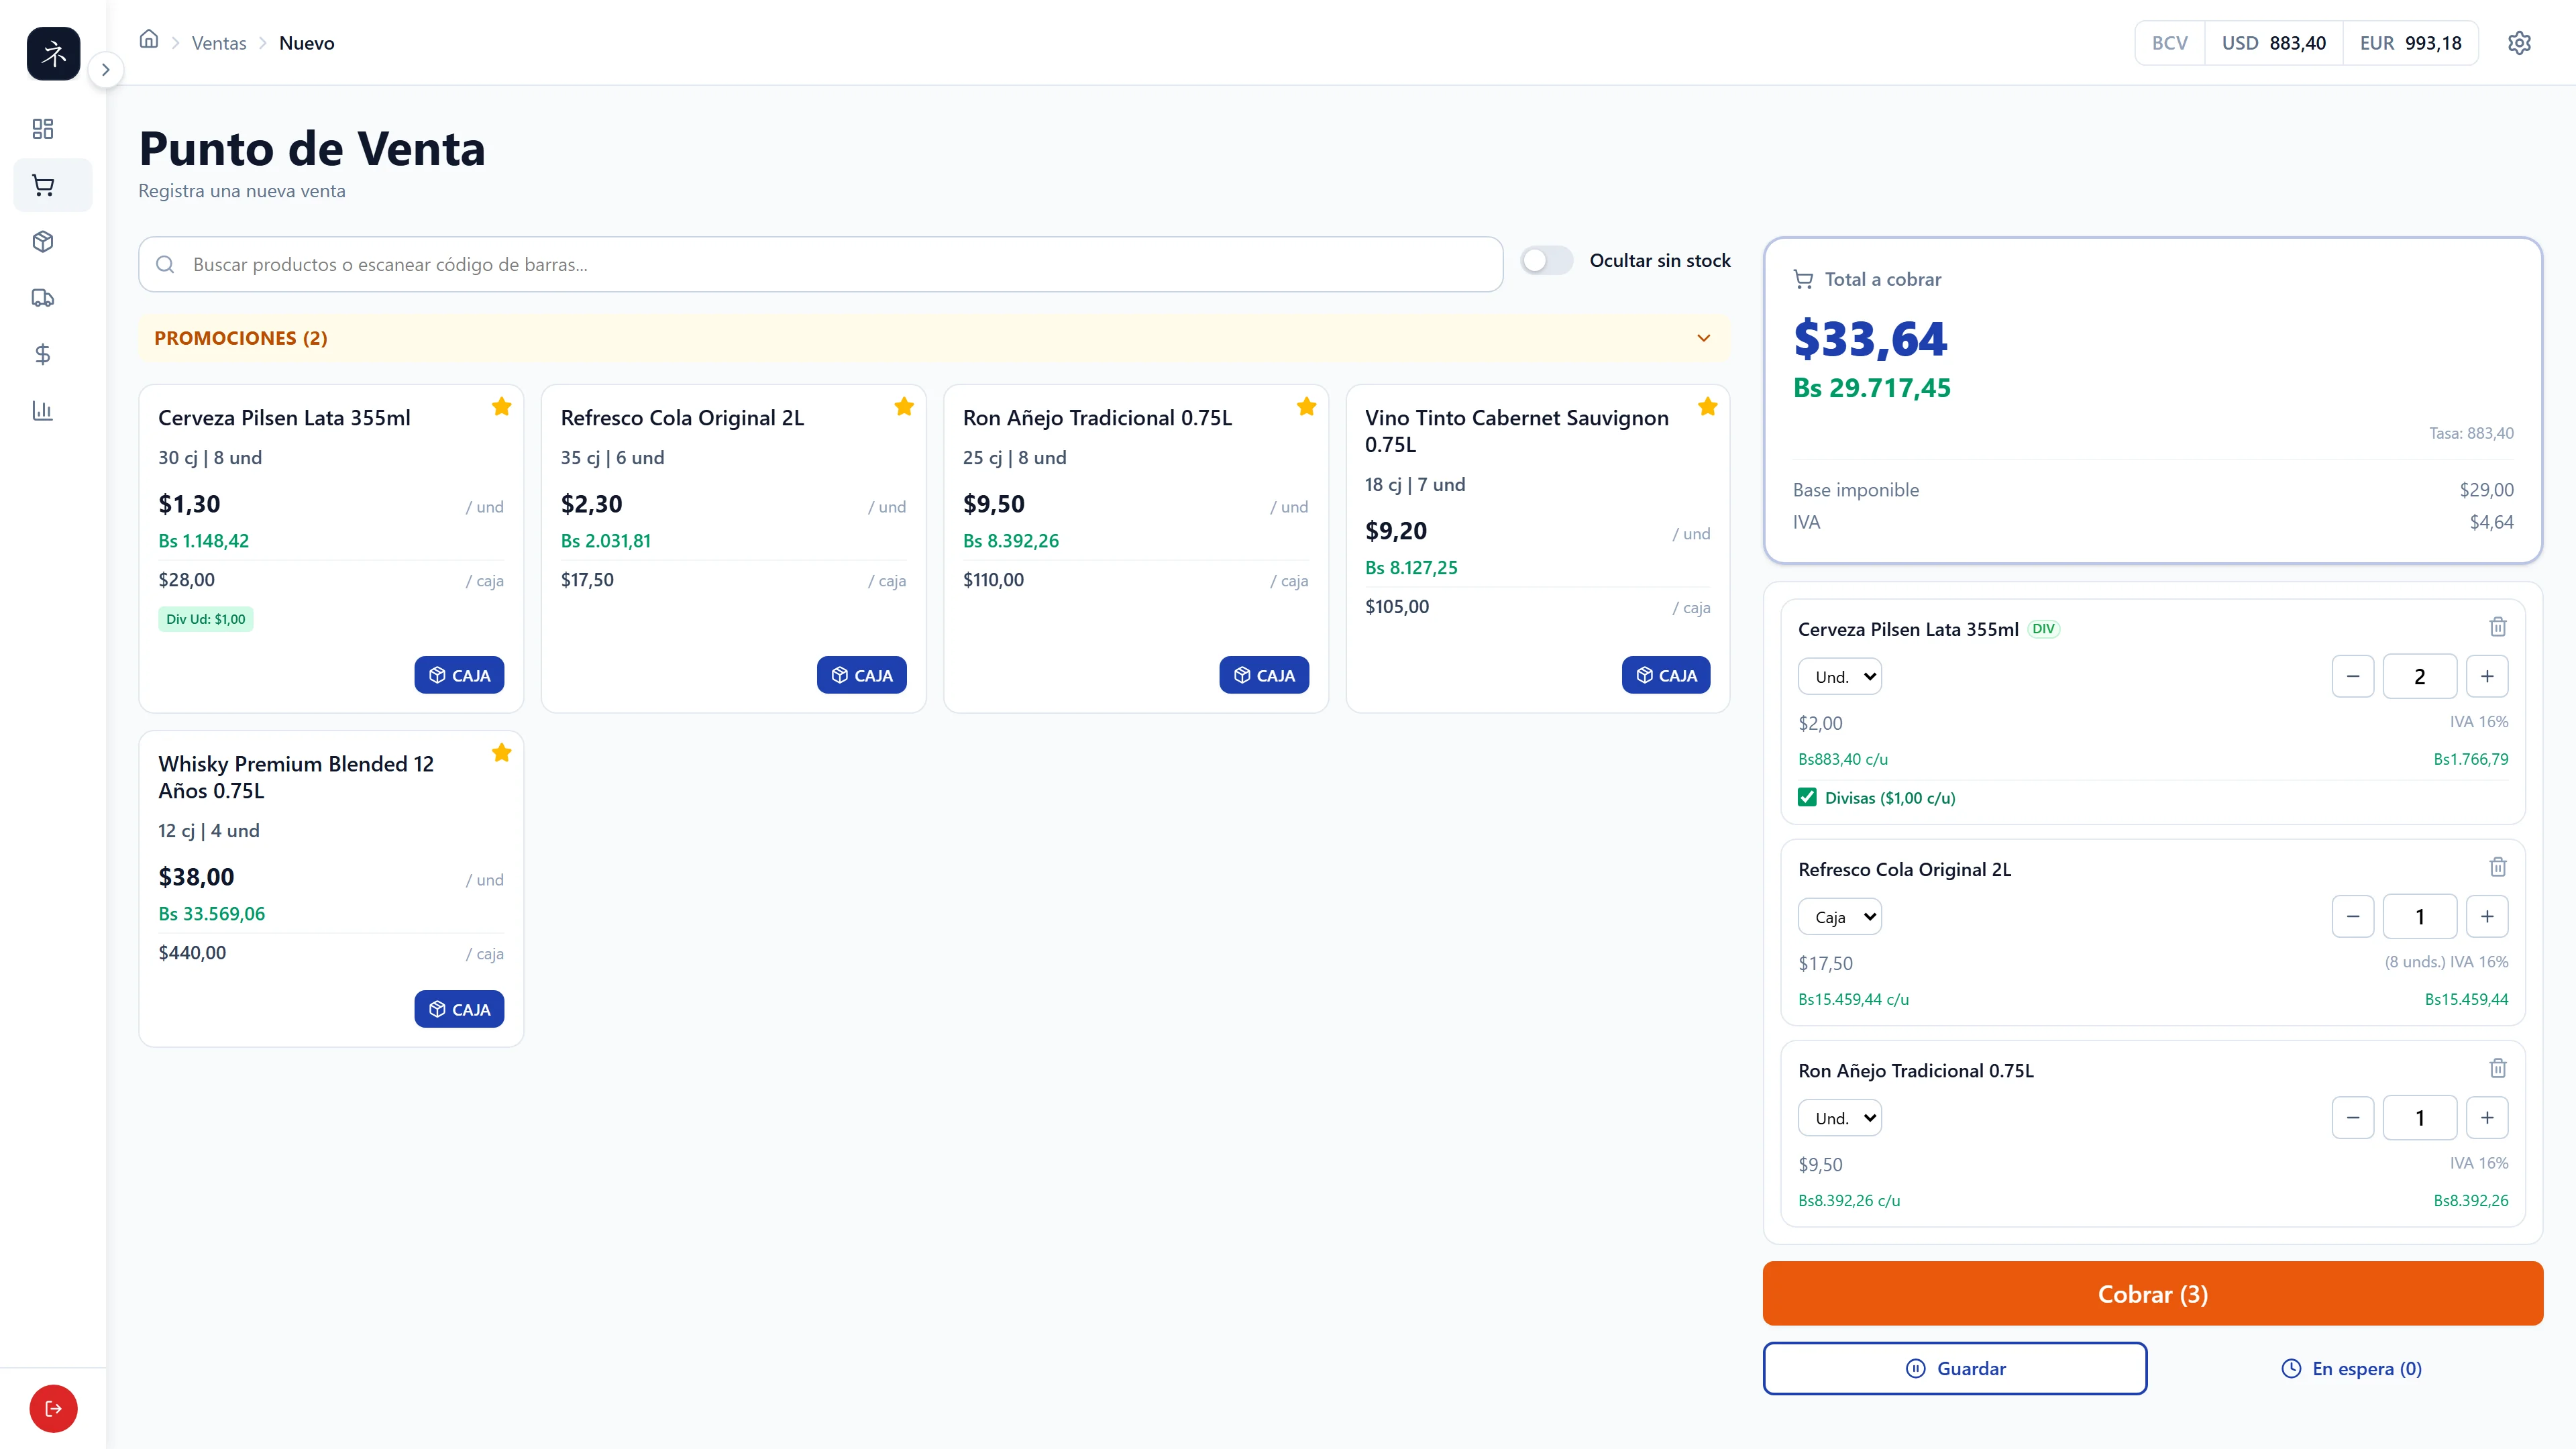
Task: Click the red logout icon
Action: click(53, 1408)
